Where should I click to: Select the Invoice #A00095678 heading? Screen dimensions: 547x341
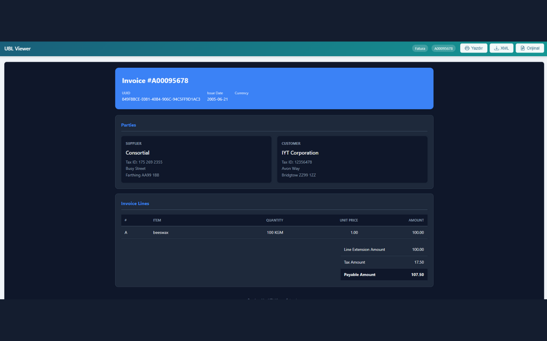155,81
